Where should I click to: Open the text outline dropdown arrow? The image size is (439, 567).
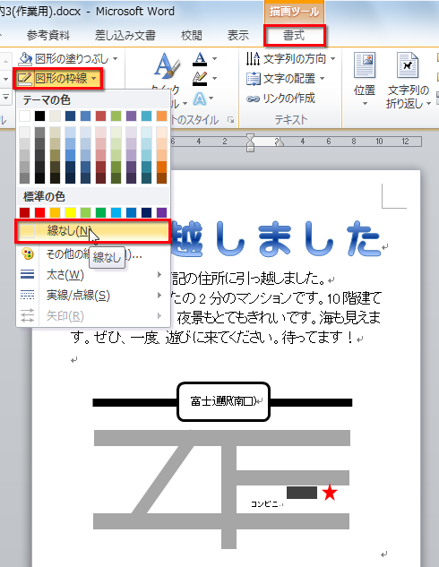214,79
